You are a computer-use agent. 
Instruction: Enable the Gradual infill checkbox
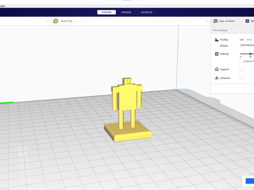(241, 61)
